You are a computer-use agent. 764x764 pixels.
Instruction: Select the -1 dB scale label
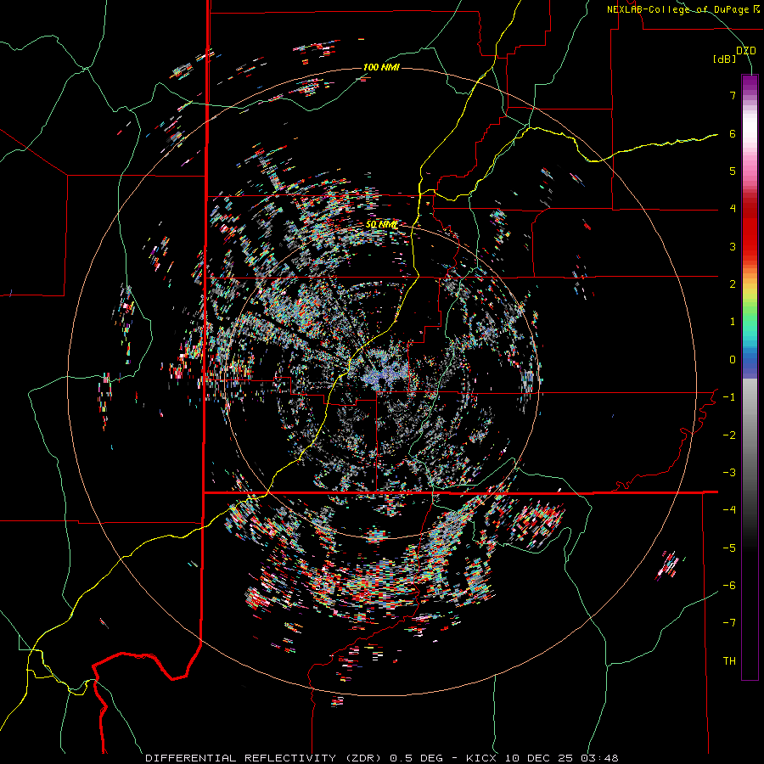point(729,397)
